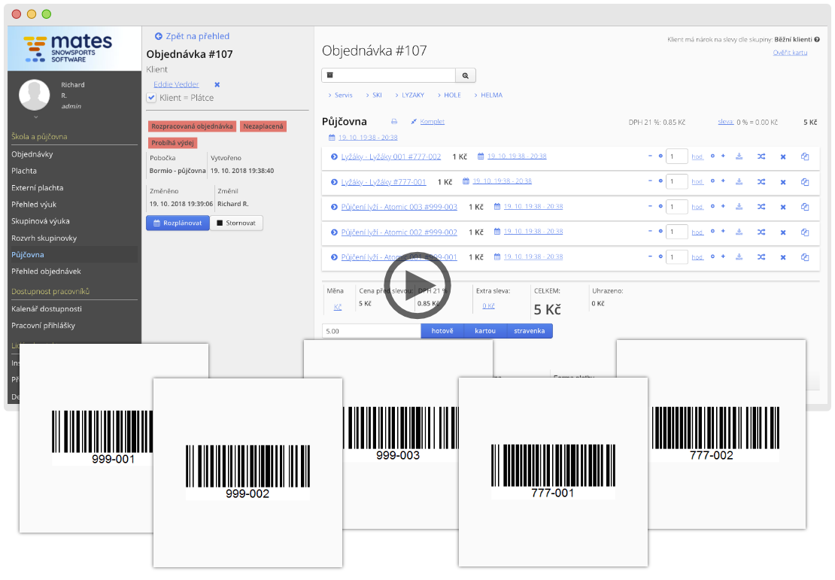Image resolution: width=835 pixels, height=580 pixels.
Task: Delete #777-002 row with x icon
Action: [783, 157]
